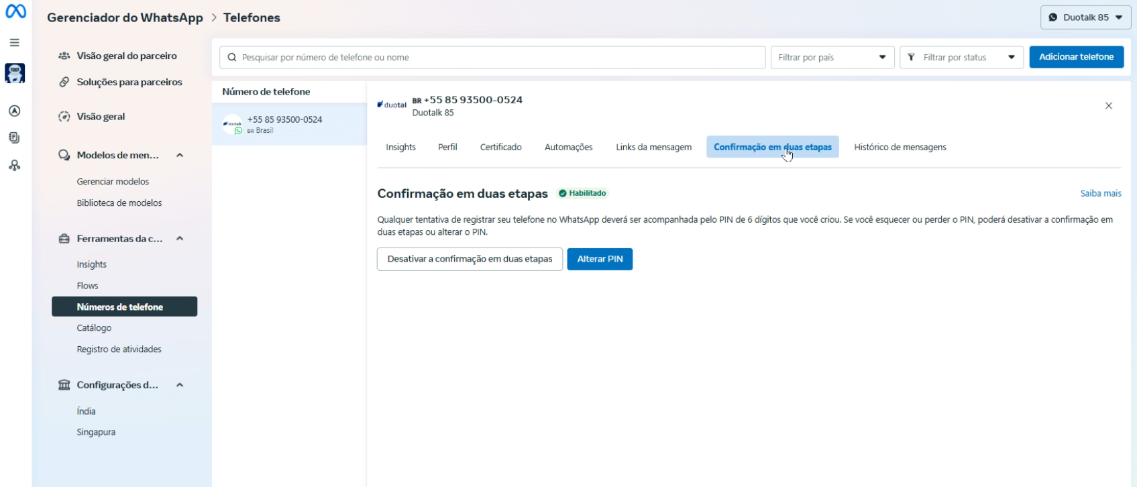Click the stacked documents icon in left rail
Image resolution: width=1137 pixels, height=487 pixels.
click(x=14, y=138)
